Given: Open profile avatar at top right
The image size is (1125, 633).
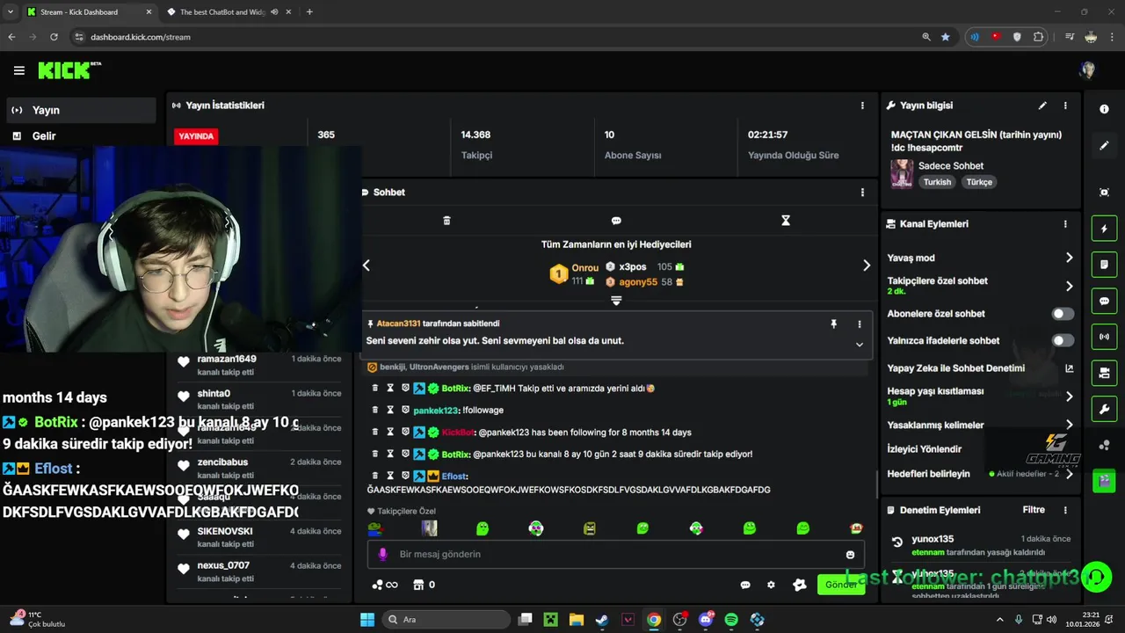Looking at the screenshot, I should [x=1087, y=70].
